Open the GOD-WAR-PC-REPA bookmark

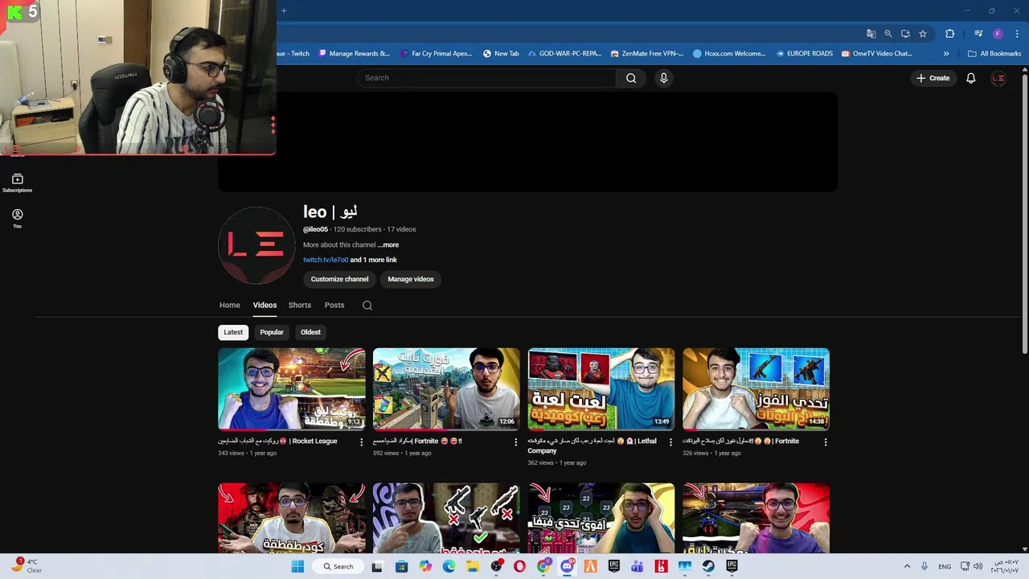pos(564,54)
